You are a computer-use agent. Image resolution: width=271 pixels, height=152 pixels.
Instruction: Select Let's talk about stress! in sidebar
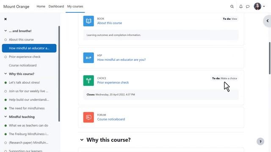point(25,82)
